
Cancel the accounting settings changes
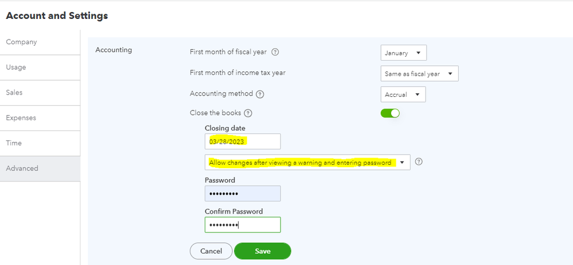click(x=211, y=251)
